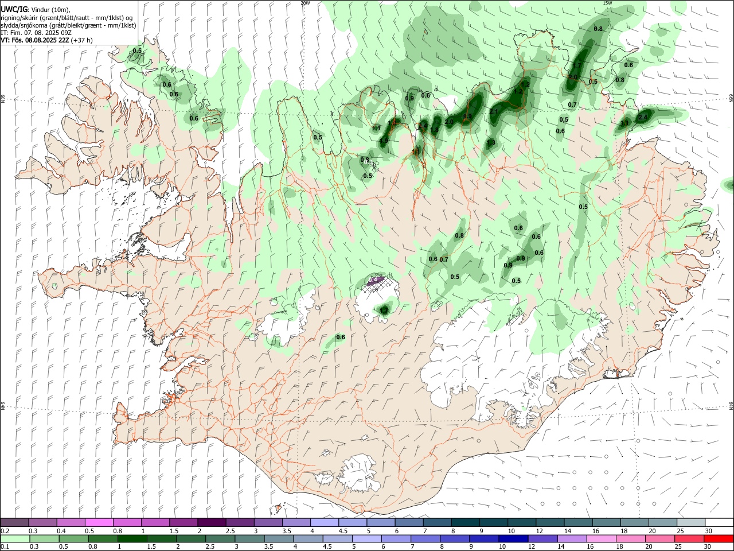This screenshot has height=551, width=734.
Task: Pick the bright red swatch after 30
Action: (x=719, y=538)
